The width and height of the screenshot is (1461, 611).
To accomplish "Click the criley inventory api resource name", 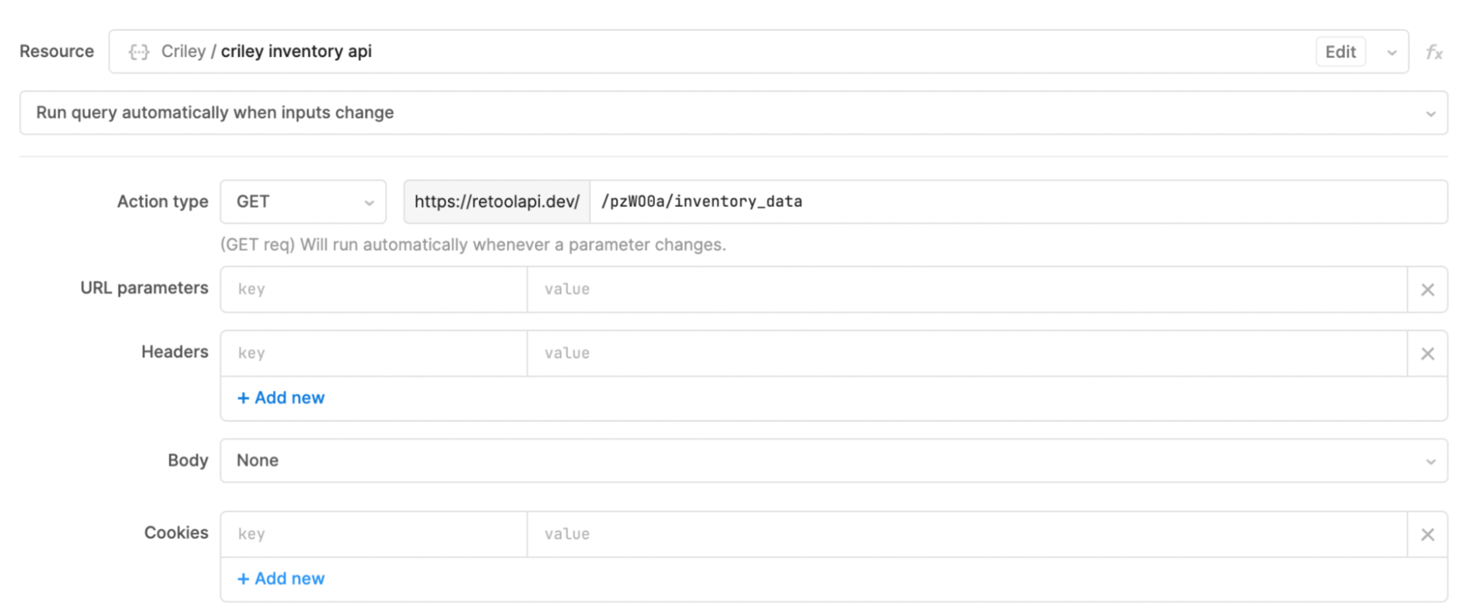I will coord(295,52).
